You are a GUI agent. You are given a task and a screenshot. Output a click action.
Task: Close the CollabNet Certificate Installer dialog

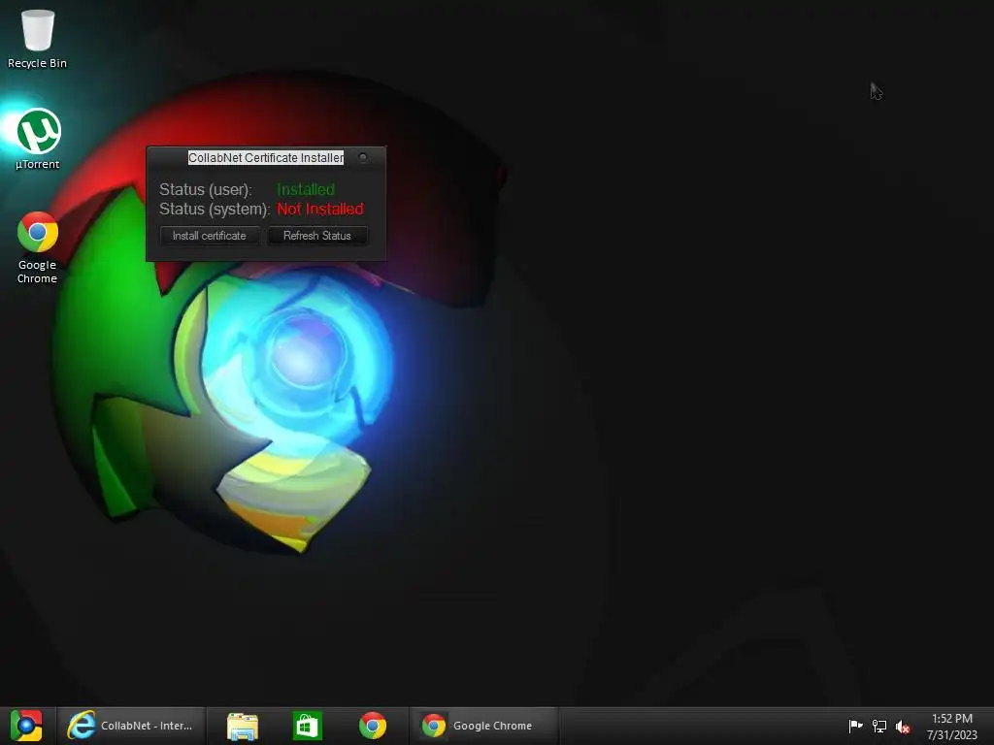point(363,157)
